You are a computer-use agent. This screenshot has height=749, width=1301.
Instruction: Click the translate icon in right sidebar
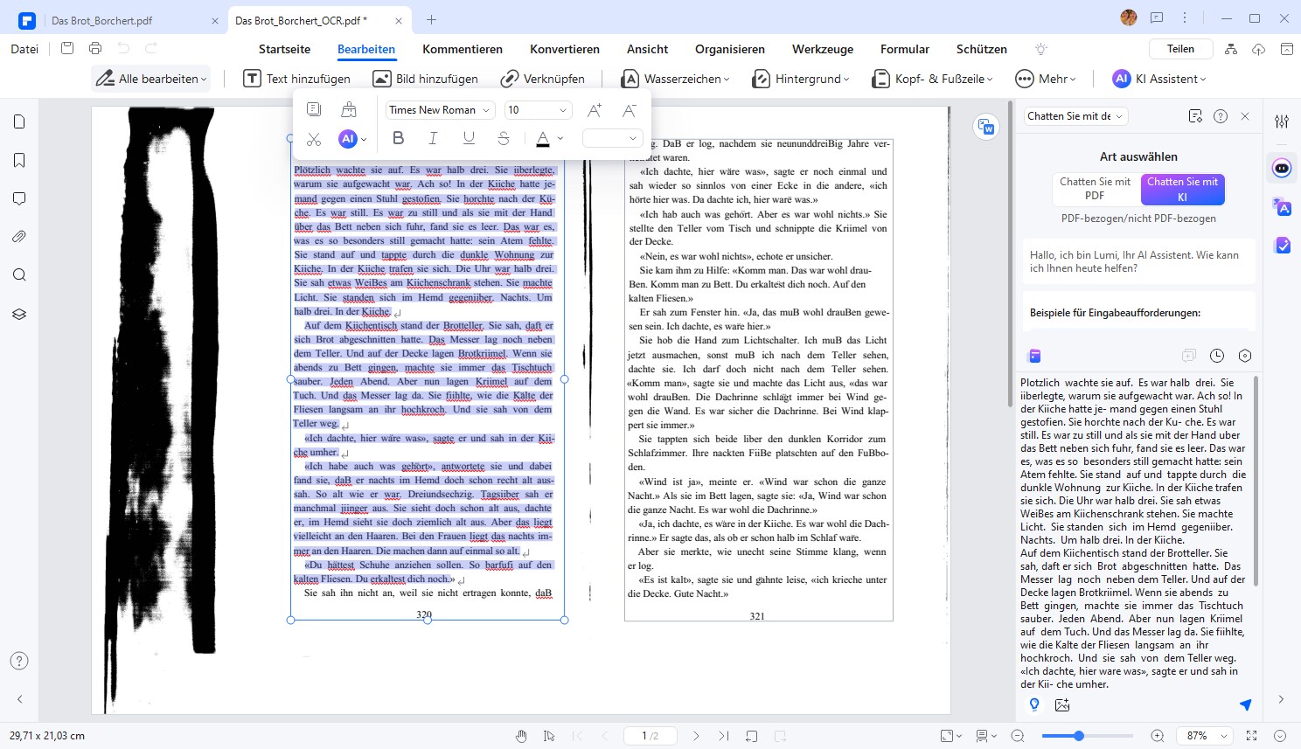tap(1282, 206)
